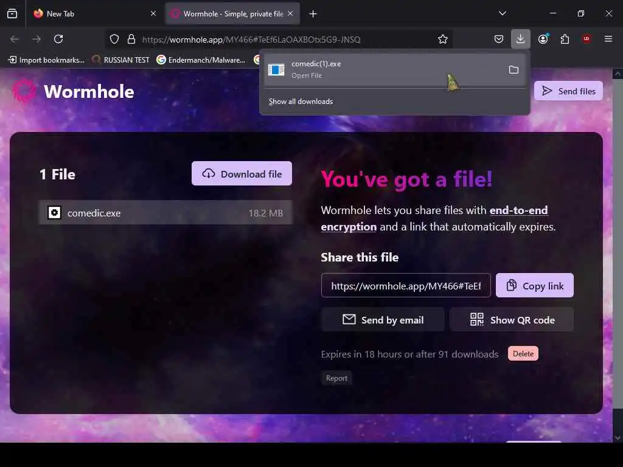Switch to the New Tab tab

94,13
